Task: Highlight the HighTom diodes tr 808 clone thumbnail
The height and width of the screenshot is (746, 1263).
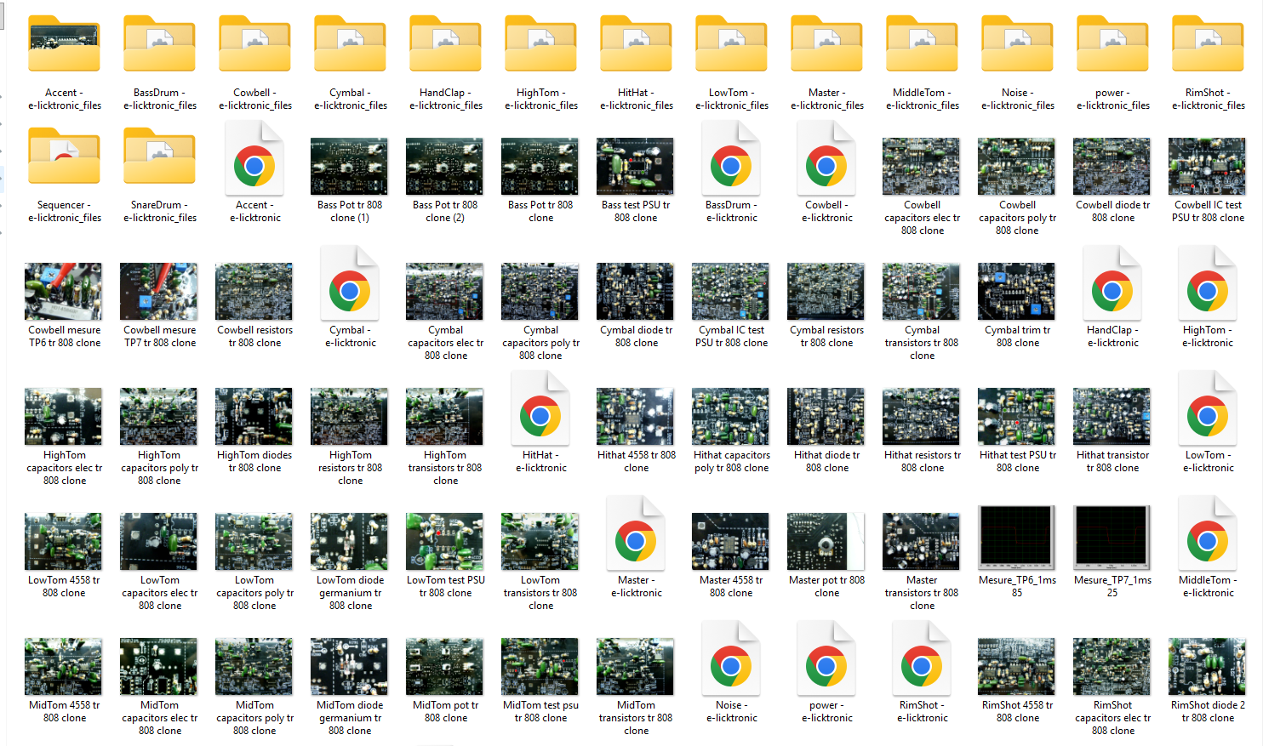Action: pos(254,417)
